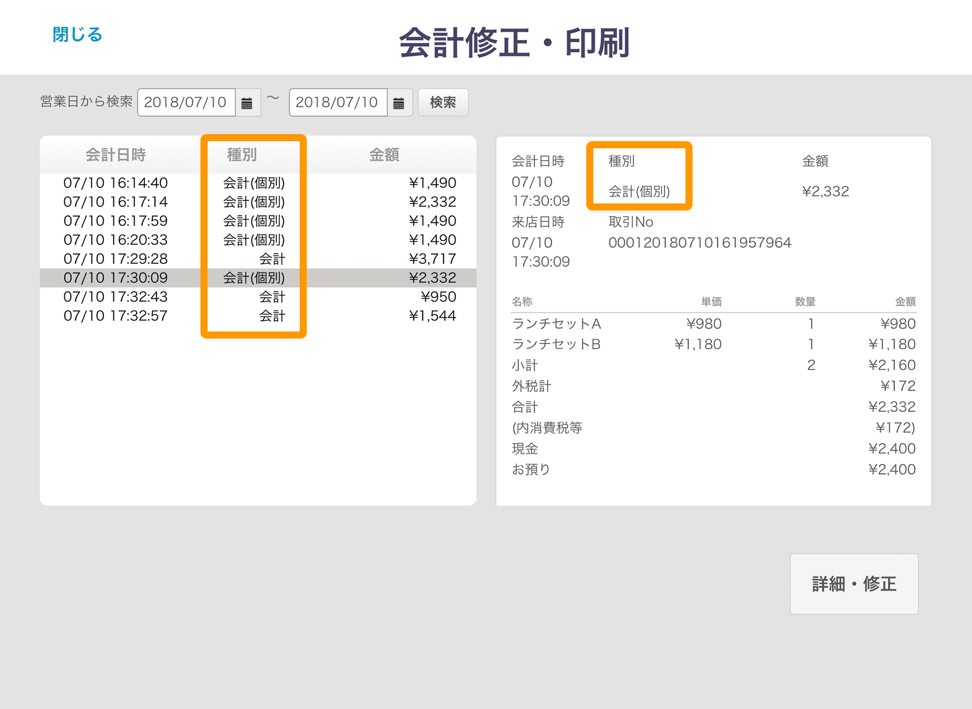972x709 pixels.
Task: Click transaction number 000120180710161957964
Action: pos(700,243)
